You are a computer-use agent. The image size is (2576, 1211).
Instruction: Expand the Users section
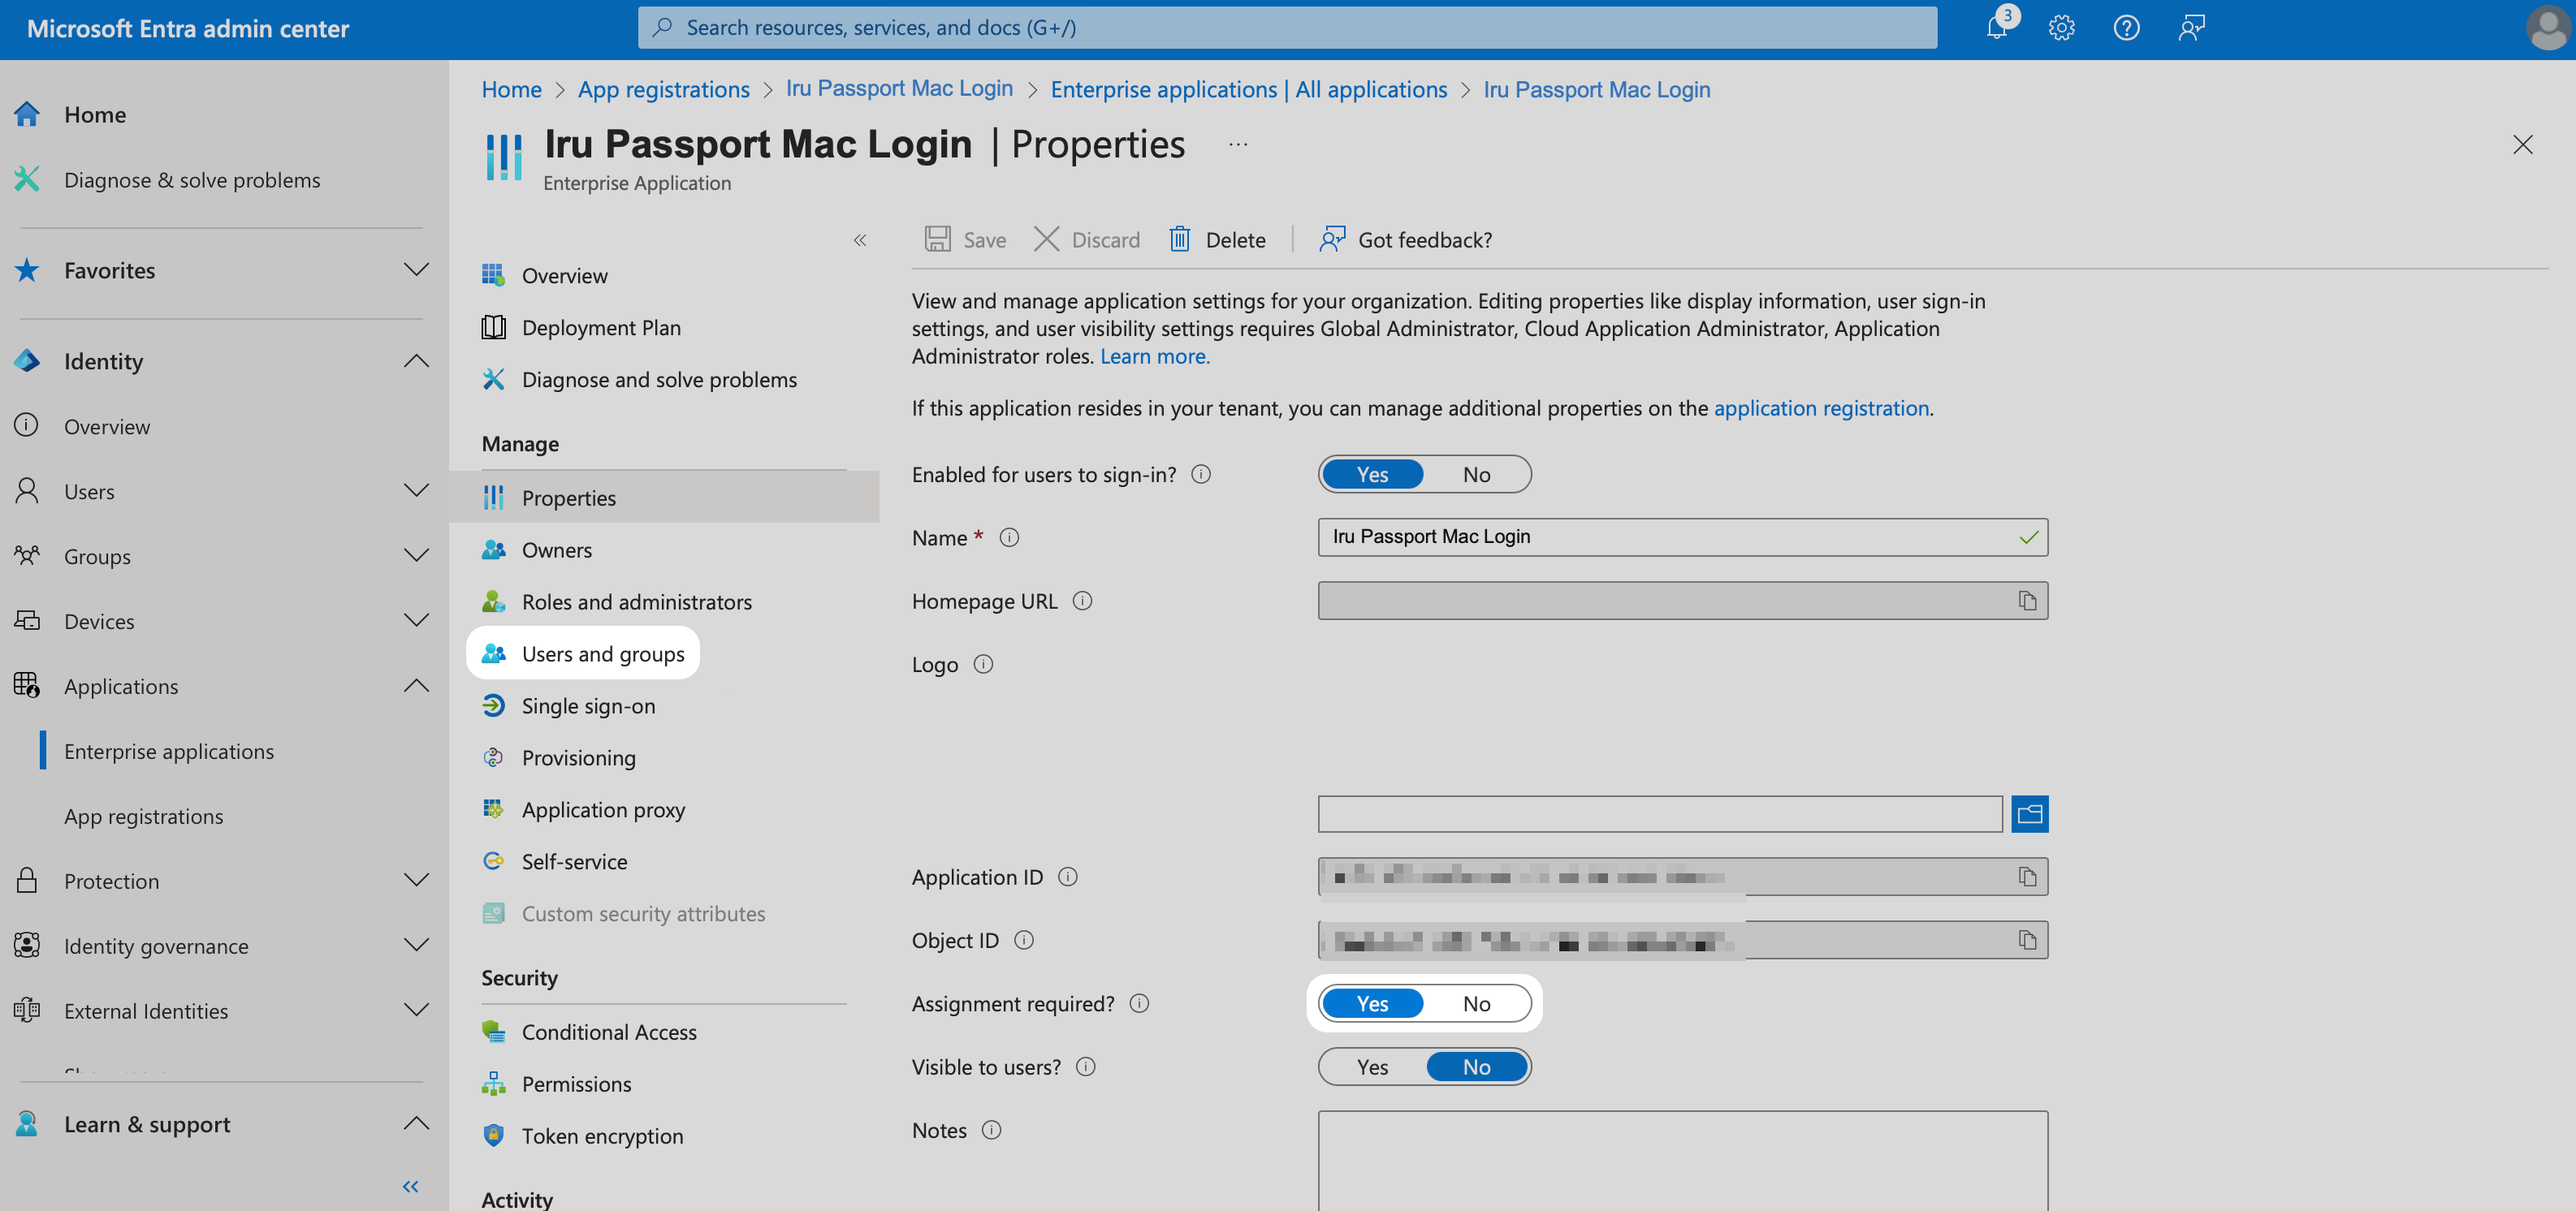point(416,490)
